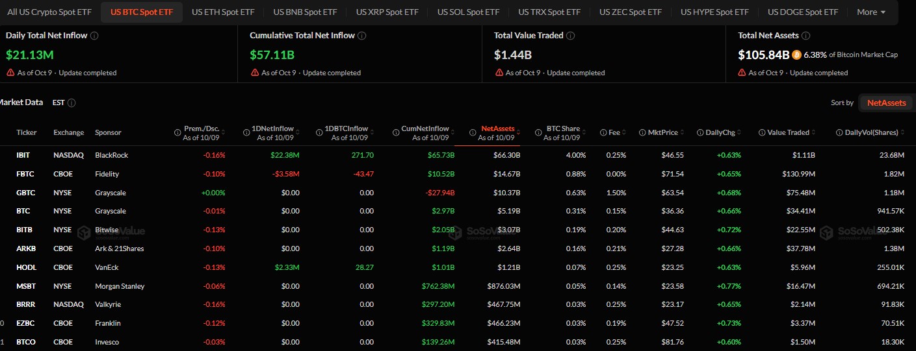
Task: Switch to US XRP Spot ETF tab
Action: pyautogui.click(x=387, y=12)
